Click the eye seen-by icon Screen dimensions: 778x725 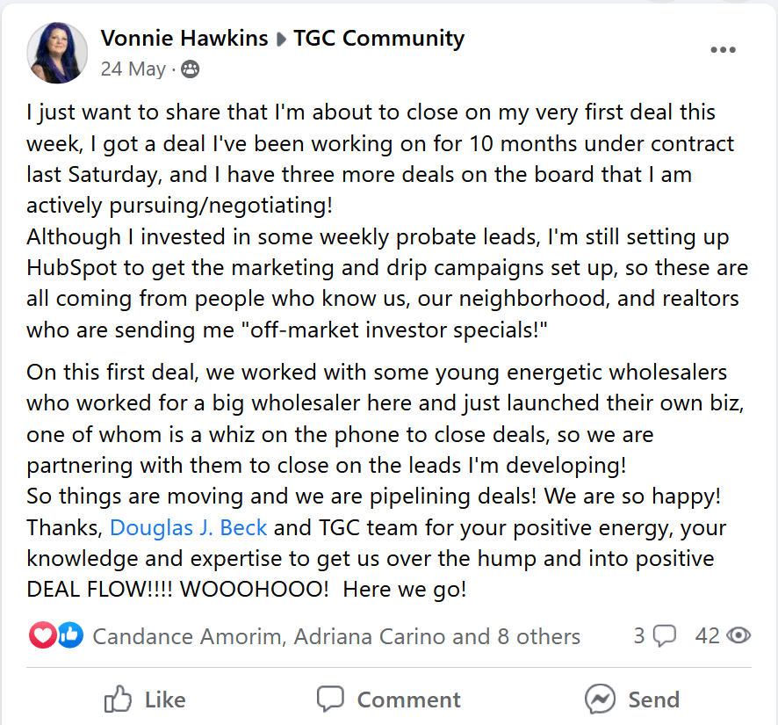[738, 635]
